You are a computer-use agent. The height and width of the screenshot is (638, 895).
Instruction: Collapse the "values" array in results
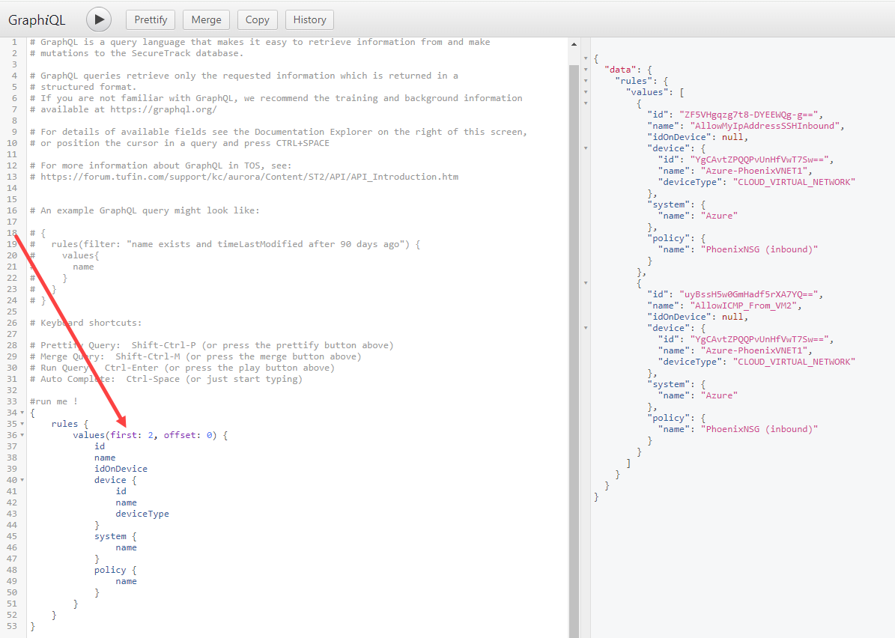click(x=586, y=92)
